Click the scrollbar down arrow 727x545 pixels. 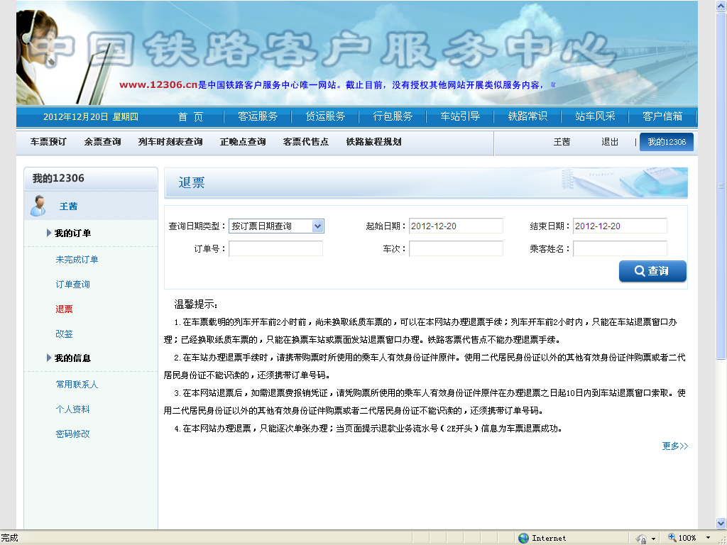tap(721, 523)
